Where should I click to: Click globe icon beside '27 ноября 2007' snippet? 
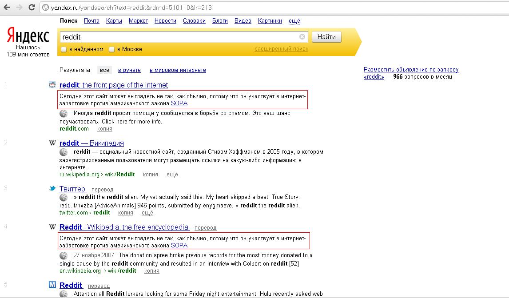(x=64, y=255)
